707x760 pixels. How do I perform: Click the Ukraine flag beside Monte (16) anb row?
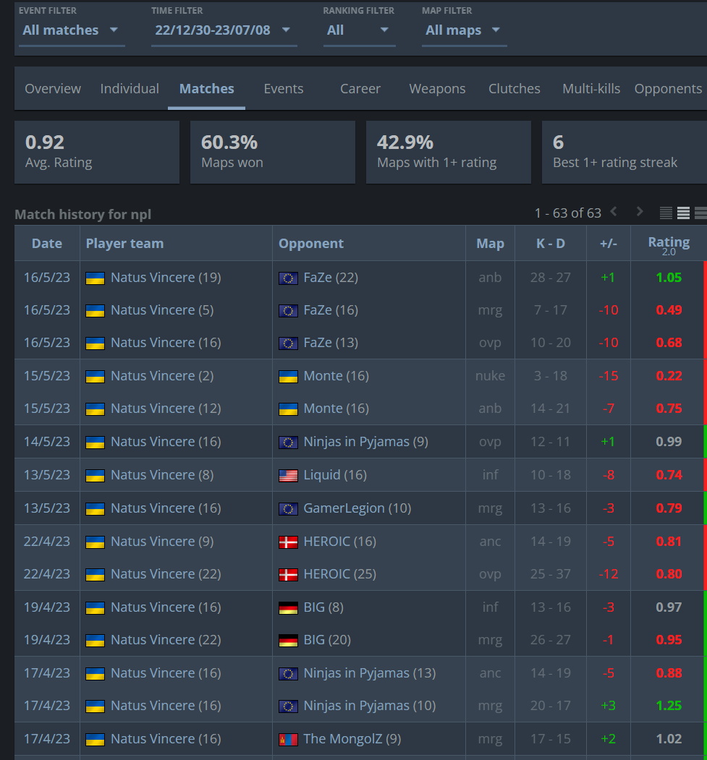288,409
